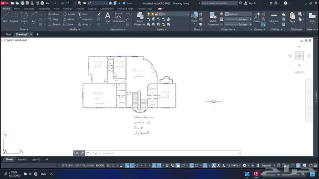Viewport: 319px width, 179px height.
Task: Click Sign In
Action: pos(251,3)
